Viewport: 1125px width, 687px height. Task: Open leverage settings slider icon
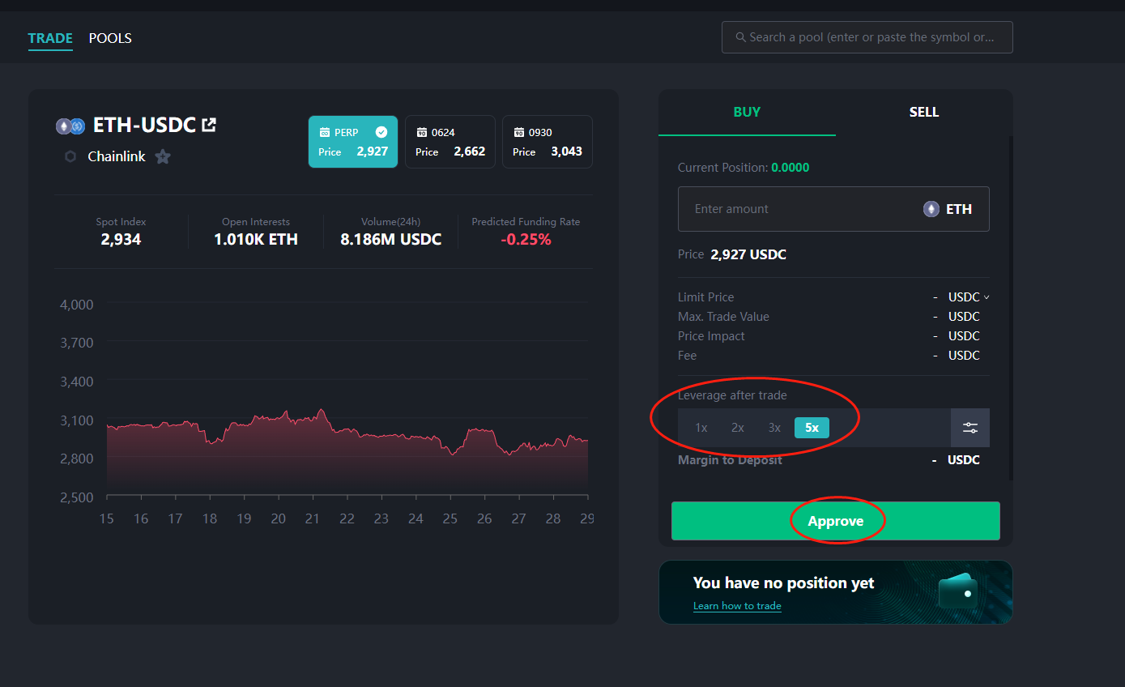969,428
